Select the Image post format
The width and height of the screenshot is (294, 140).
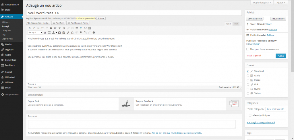[248, 80]
